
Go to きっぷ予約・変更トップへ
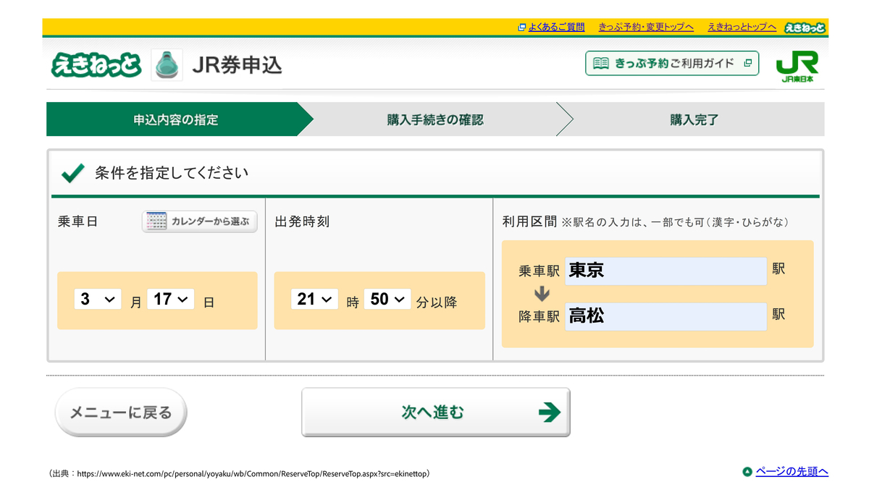point(646,28)
